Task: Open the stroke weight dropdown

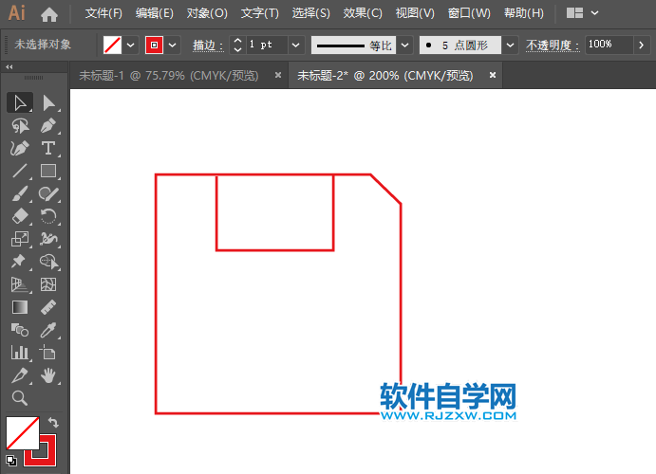Action: pos(295,46)
